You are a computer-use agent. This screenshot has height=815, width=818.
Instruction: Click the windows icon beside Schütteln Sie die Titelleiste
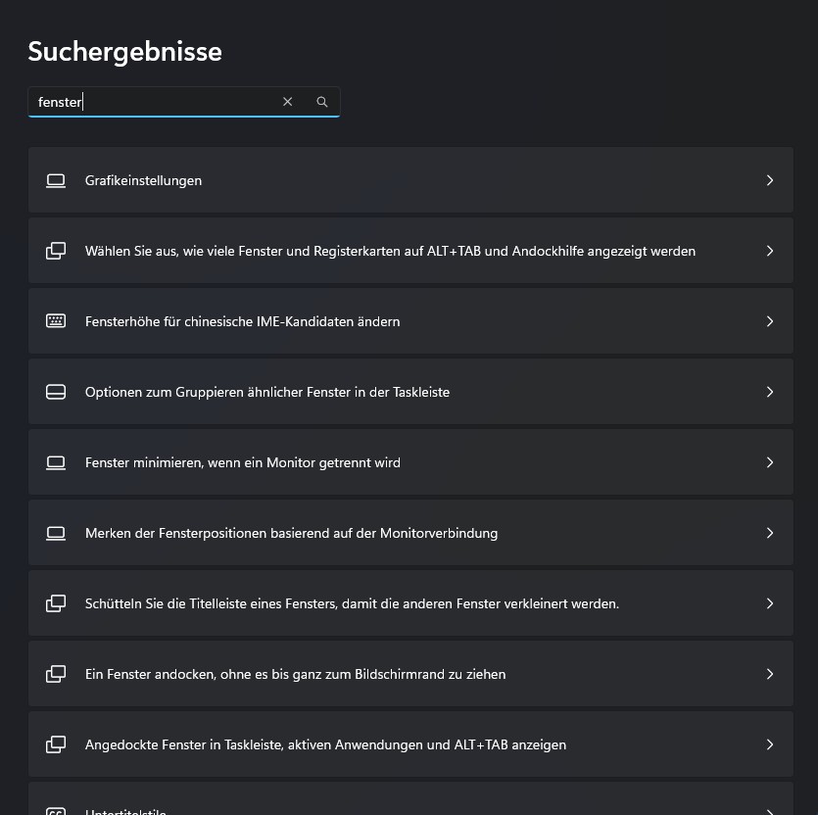click(x=56, y=603)
